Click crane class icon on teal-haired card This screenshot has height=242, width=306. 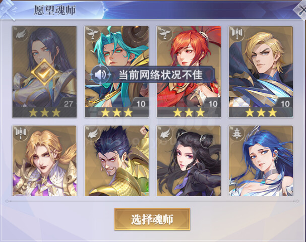[93, 34]
